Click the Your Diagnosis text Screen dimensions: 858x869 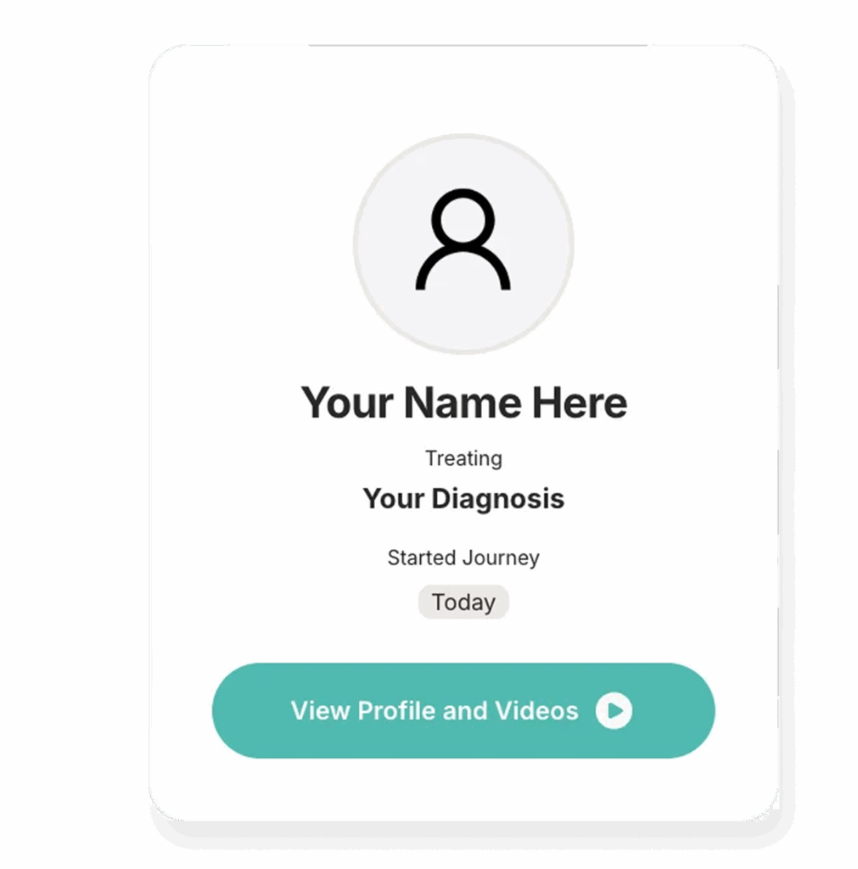click(463, 498)
